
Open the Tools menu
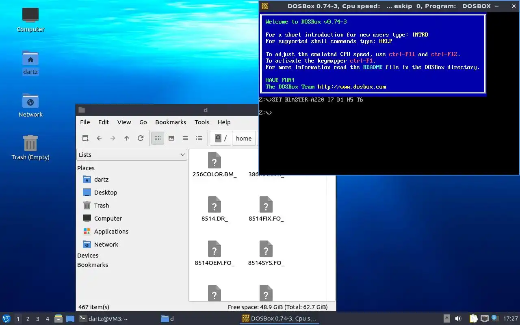[x=202, y=122]
